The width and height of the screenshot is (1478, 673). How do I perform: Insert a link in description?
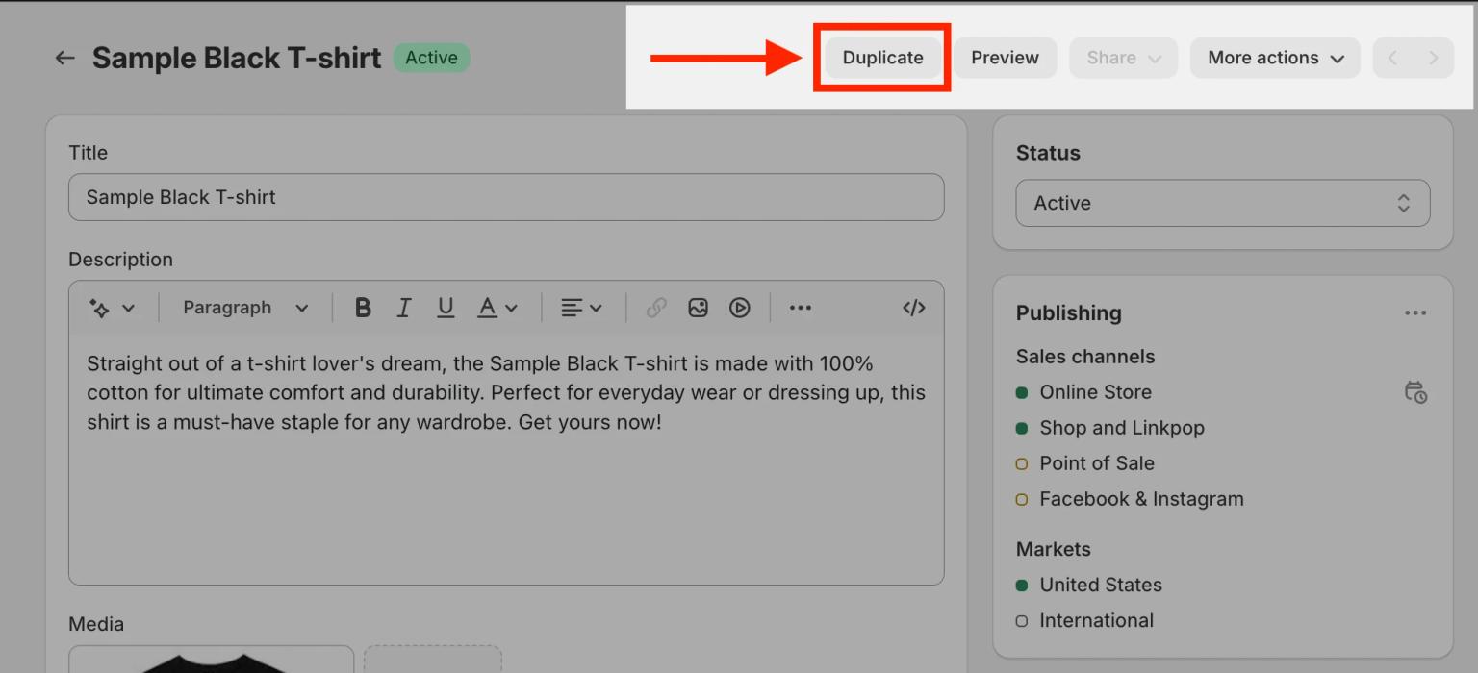656,308
